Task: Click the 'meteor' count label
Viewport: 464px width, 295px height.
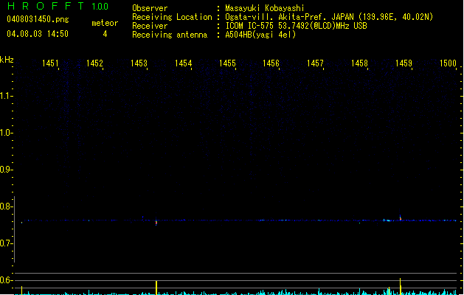Action: click(105, 23)
